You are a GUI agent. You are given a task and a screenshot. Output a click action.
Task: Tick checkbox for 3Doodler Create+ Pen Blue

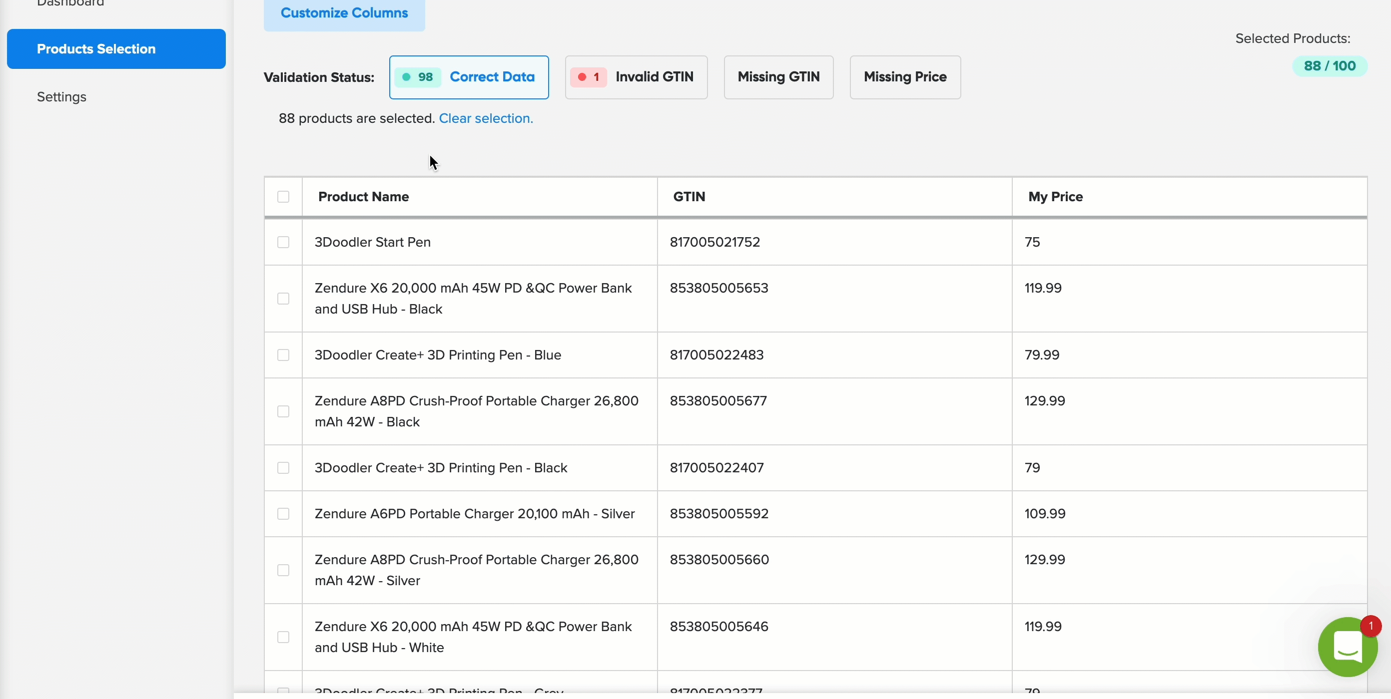tap(283, 354)
